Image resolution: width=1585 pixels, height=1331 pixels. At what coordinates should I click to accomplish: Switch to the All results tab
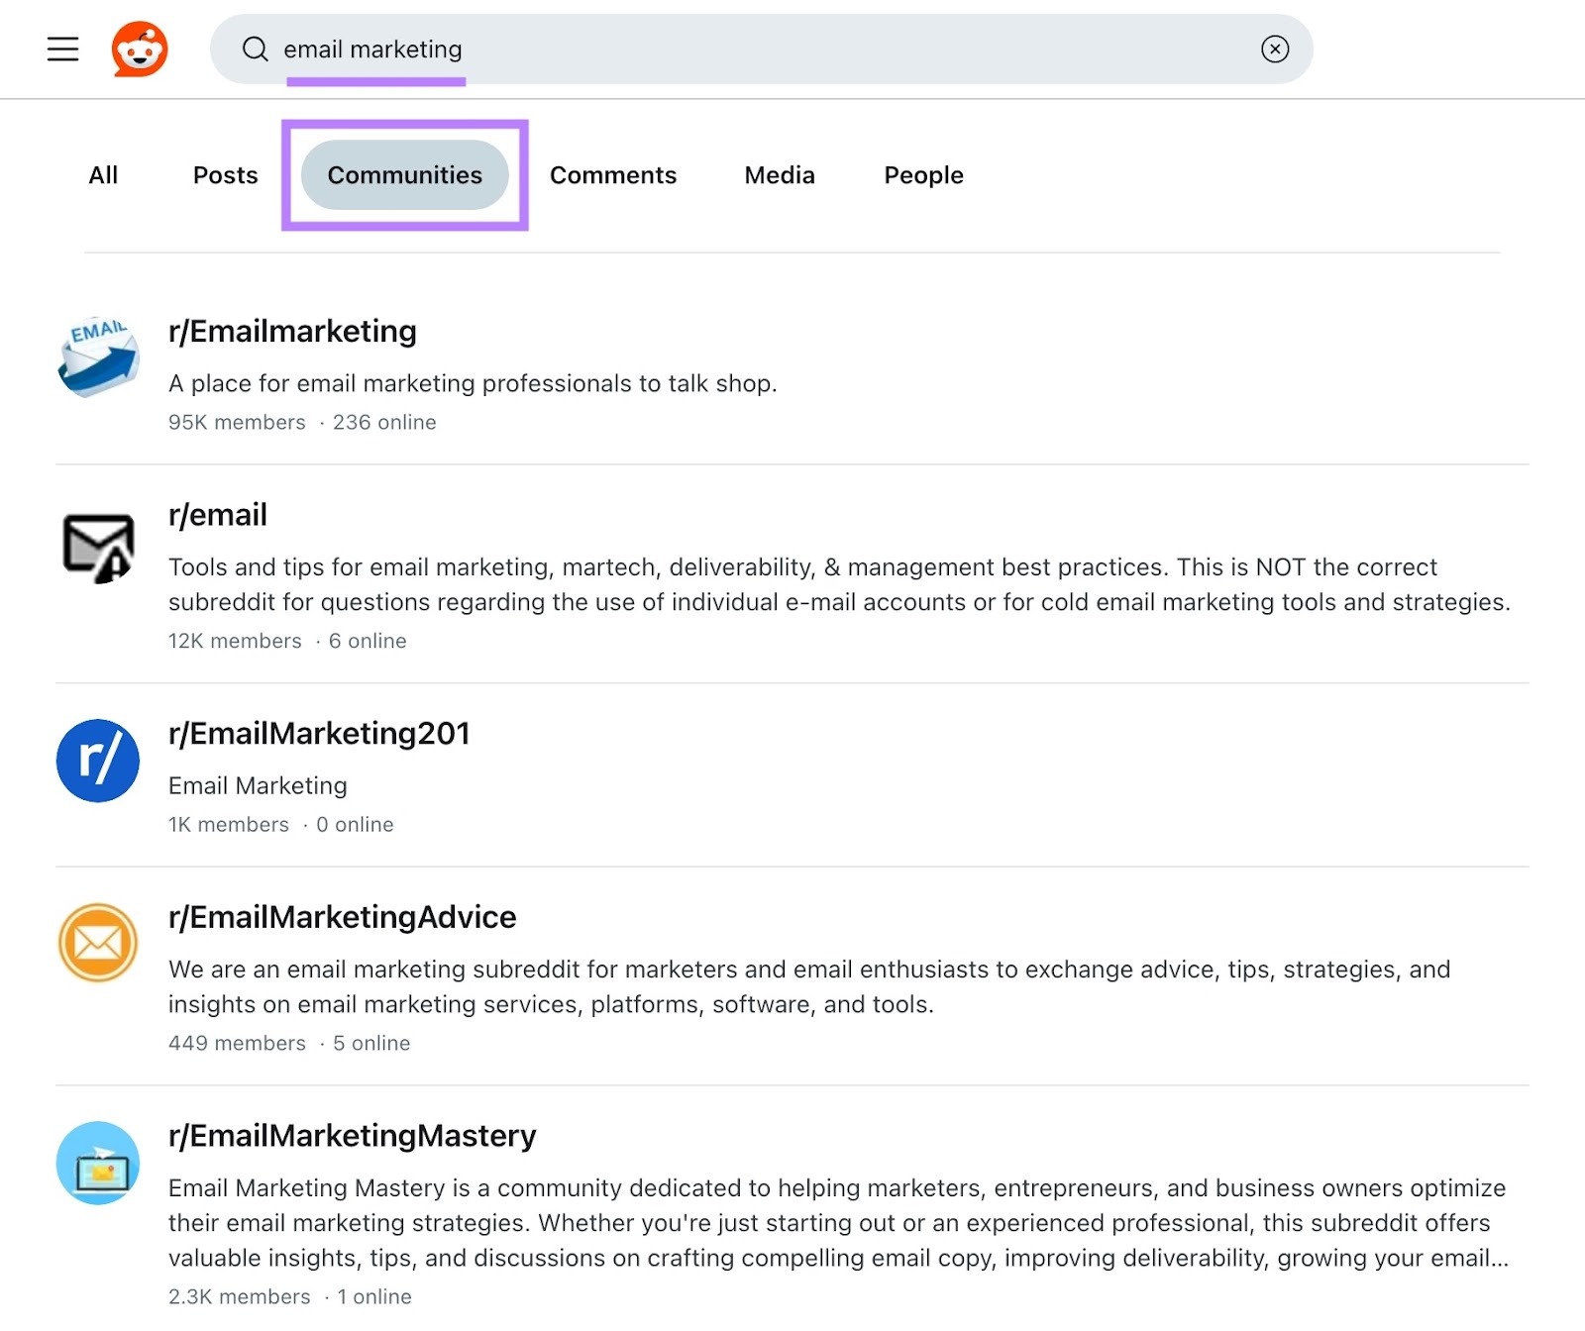[103, 174]
